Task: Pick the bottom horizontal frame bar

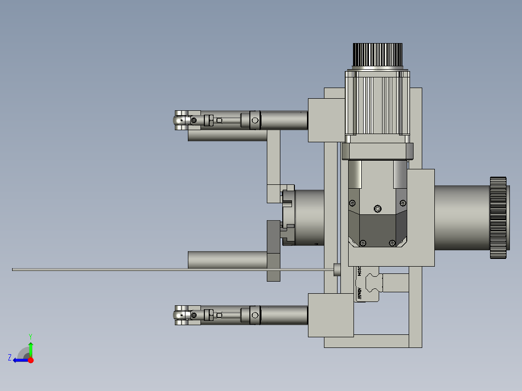Action: point(366,341)
